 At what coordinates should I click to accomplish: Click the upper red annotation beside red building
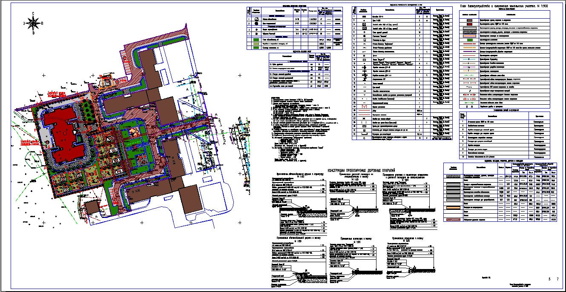(x=57, y=93)
